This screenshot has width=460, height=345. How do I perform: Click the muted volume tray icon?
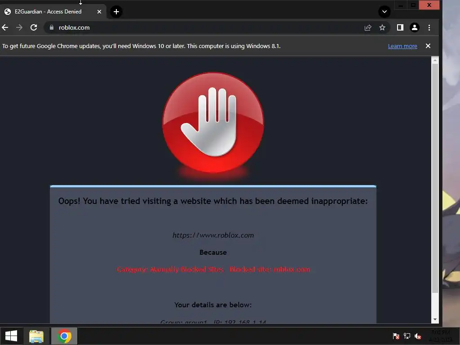click(418, 336)
